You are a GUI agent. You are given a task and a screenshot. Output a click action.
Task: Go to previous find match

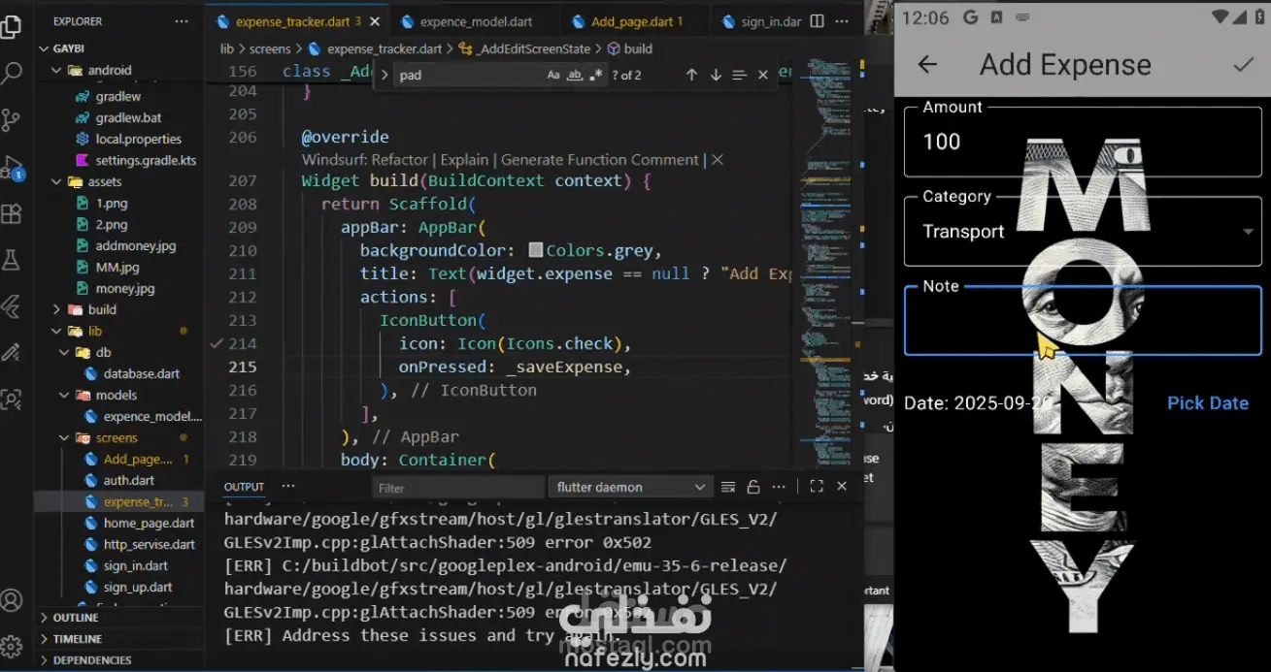click(x=691, y=75)
